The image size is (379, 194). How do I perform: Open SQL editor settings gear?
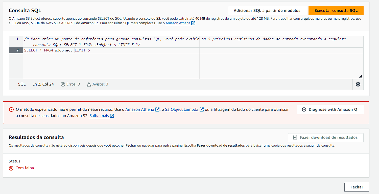pos(358,84)
